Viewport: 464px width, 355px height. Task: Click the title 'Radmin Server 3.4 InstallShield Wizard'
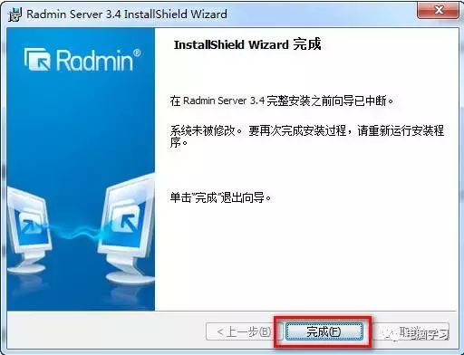click(x=127, y=14)
